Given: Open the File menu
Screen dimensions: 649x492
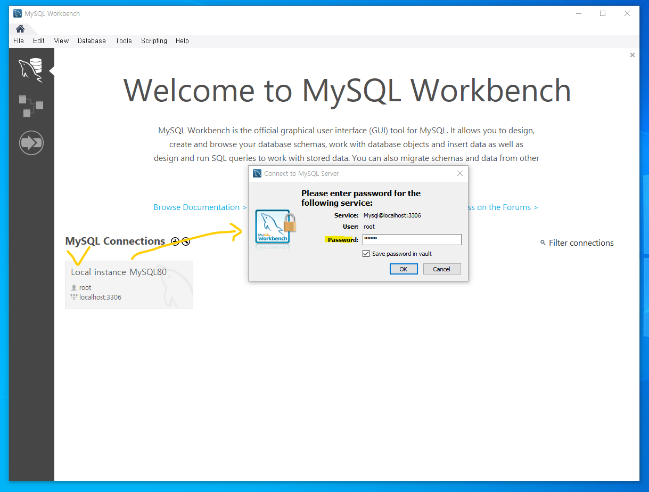Looking at the screenshot, I should tap(19, 41).
